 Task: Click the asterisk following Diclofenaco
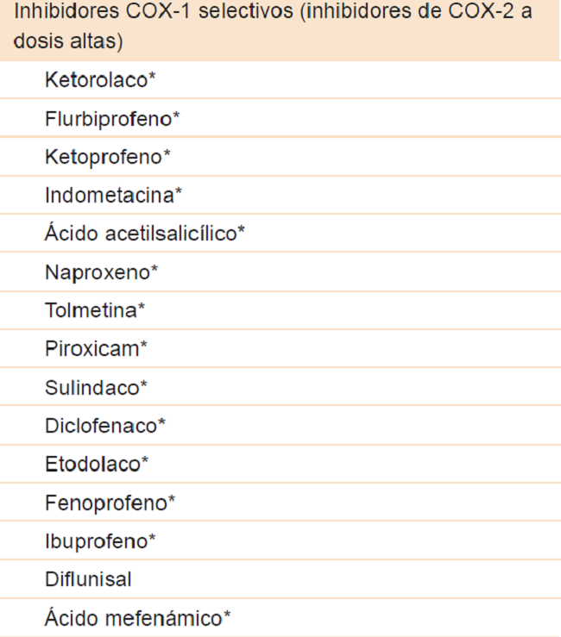tap(162, 422)
